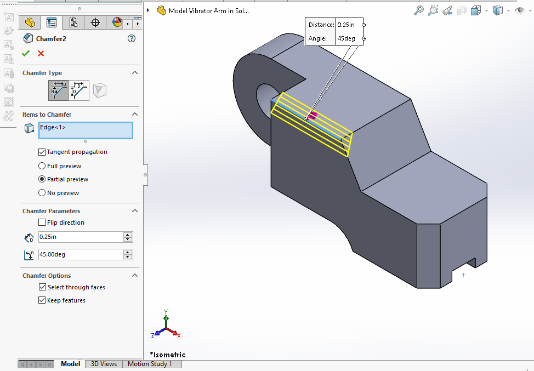This screenshot has width=534, height=371.
Task: Collapse the Chamfer Parameters section
Action: click(x=134, y=211)
